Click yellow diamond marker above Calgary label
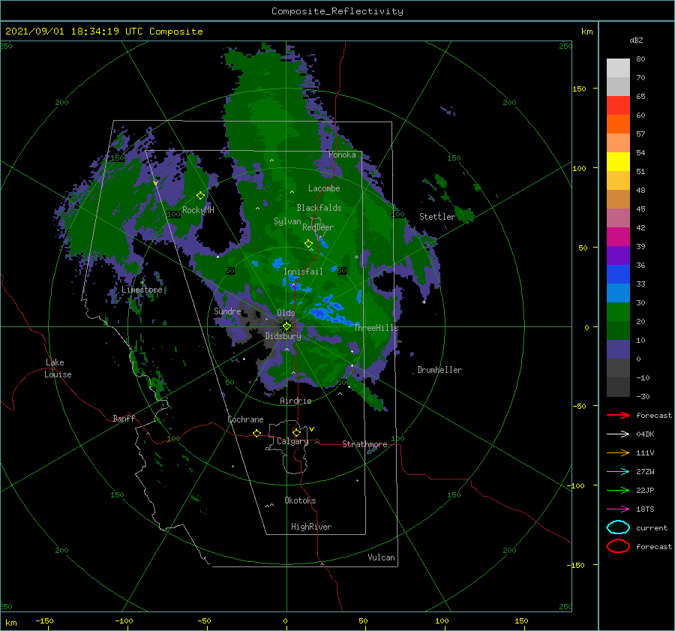 coord(296,432)
